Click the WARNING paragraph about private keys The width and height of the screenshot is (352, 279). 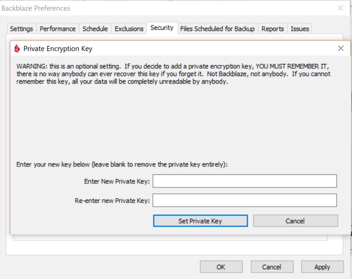tap(173, 74)
